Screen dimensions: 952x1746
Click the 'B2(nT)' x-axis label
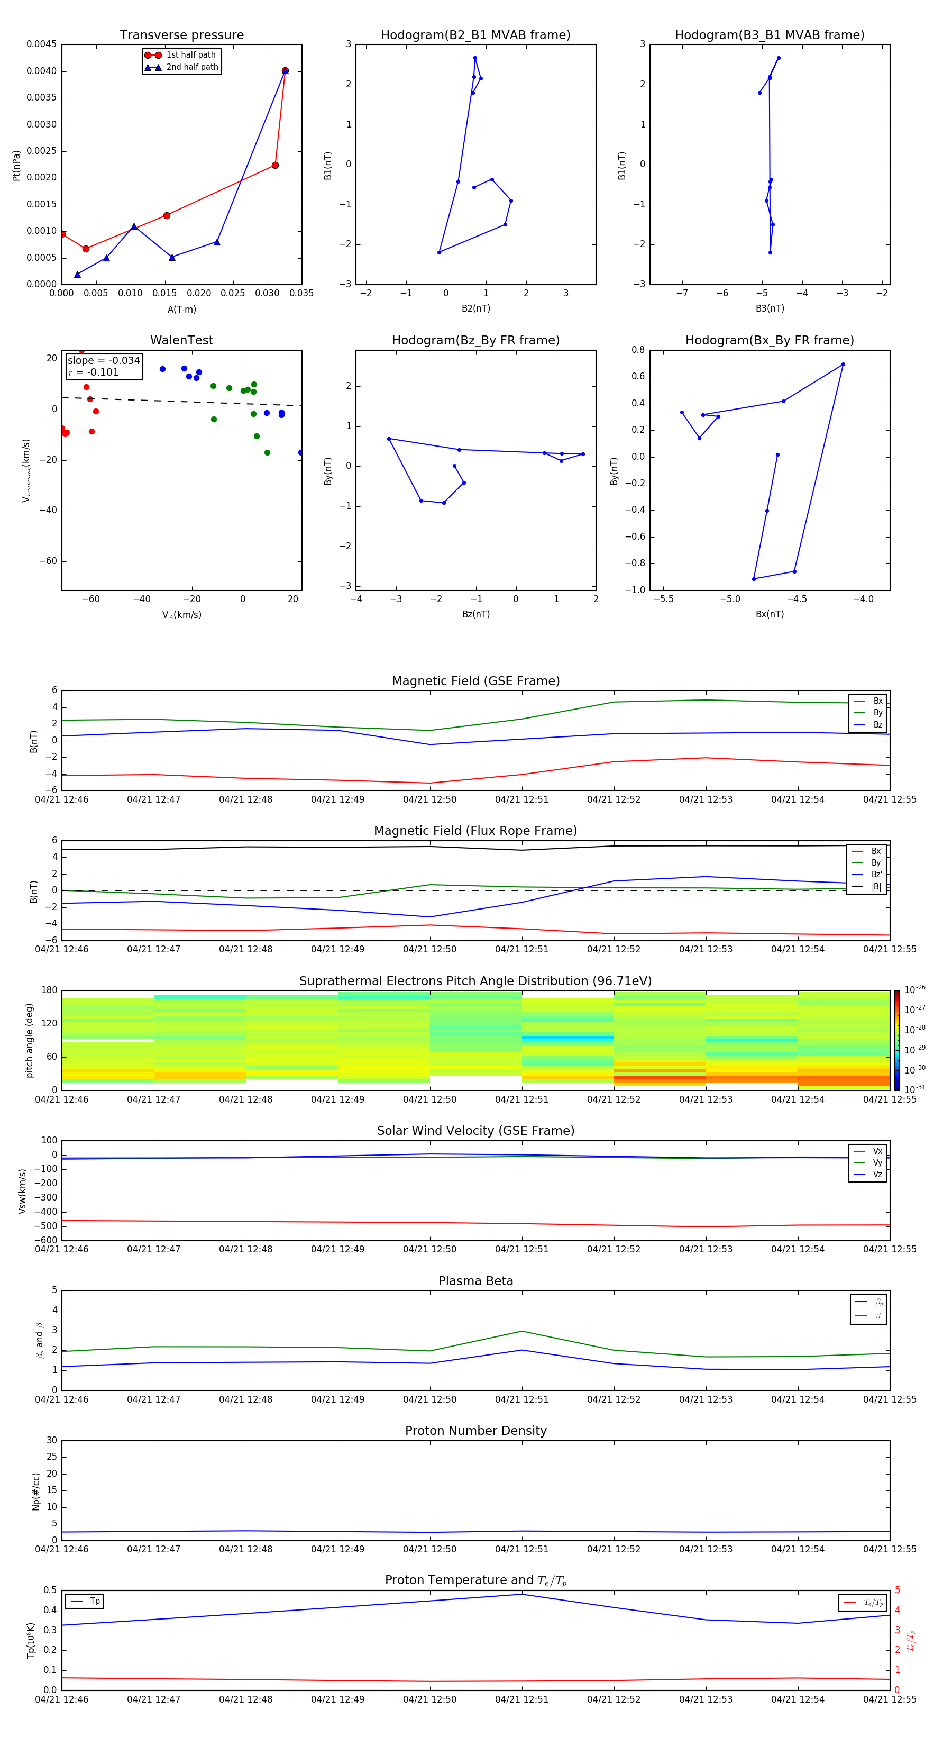click(475, 308)
